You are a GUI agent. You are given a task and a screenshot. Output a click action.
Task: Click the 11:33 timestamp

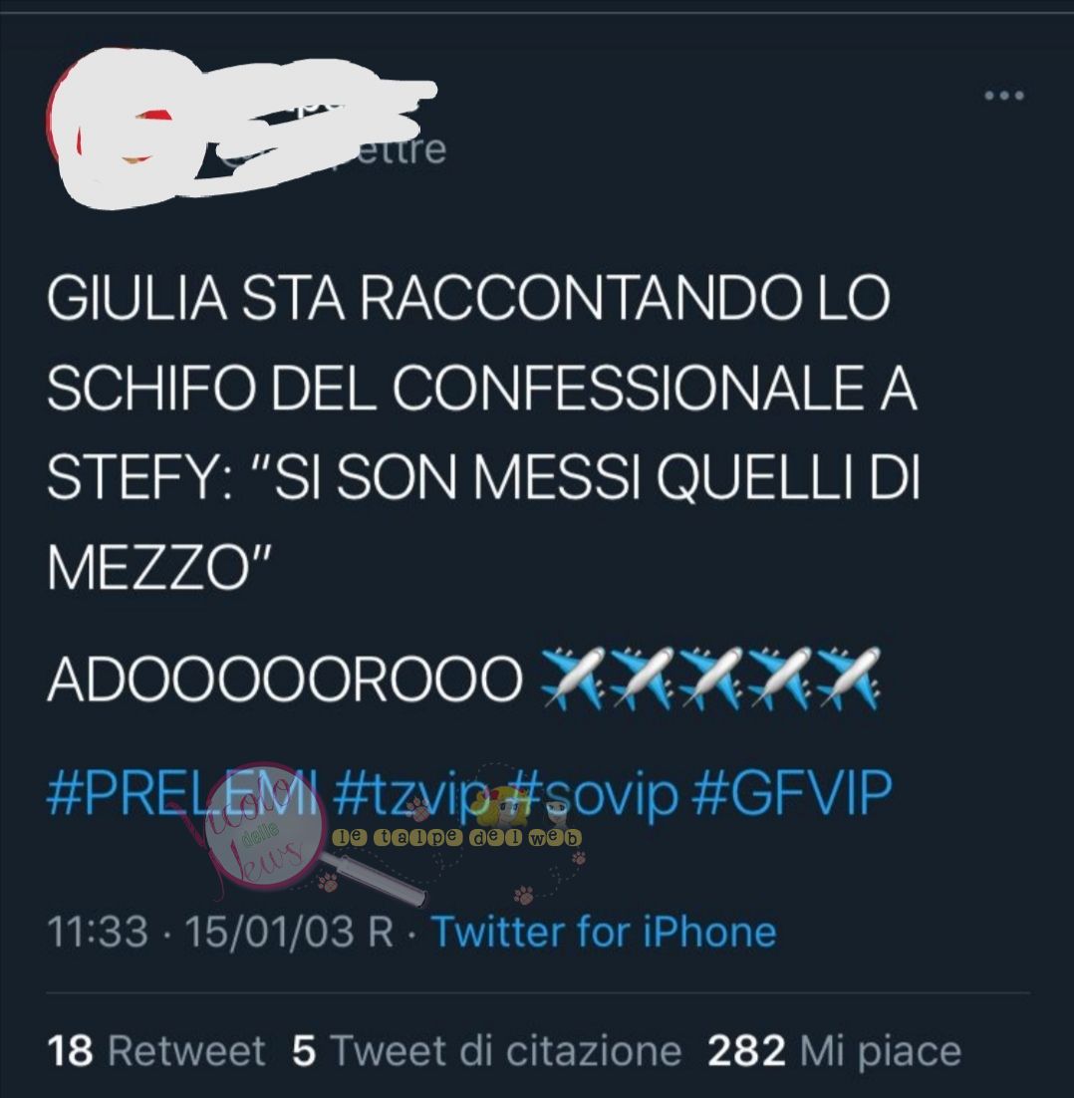(98, 932)
